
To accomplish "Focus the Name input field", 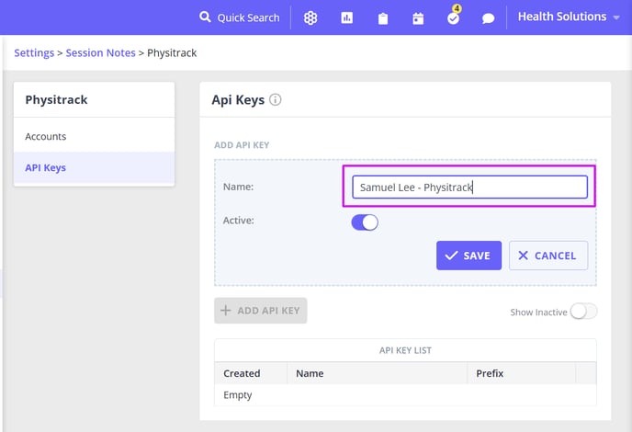I will tap(469, 187).
